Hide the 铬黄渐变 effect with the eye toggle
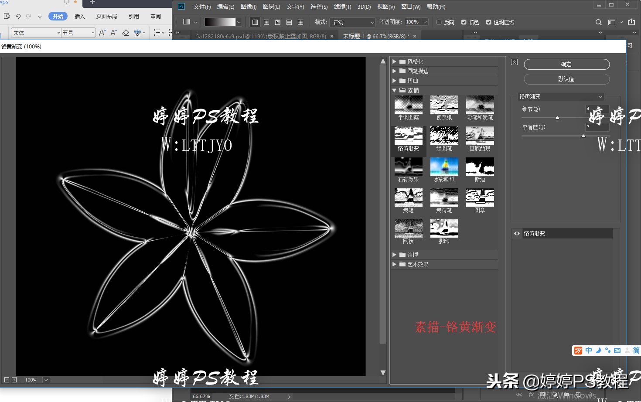The image size is (641, 402). point(516,233)
